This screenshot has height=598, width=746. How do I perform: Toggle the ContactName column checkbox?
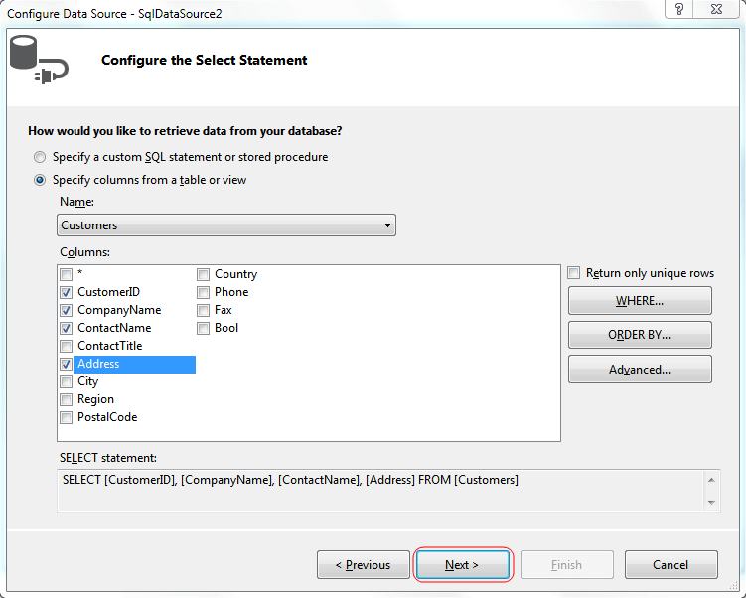coord(66,328)
